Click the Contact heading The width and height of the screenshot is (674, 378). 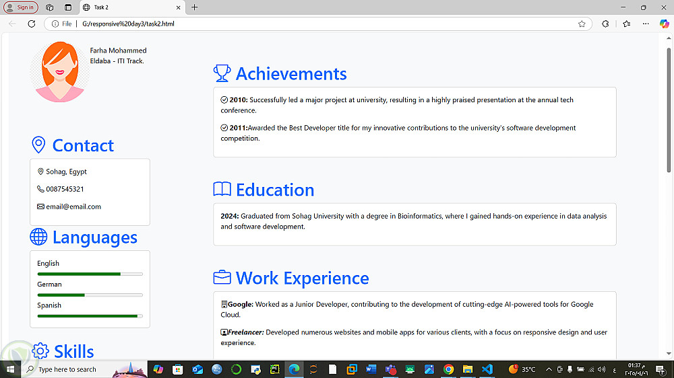(83, 145)
